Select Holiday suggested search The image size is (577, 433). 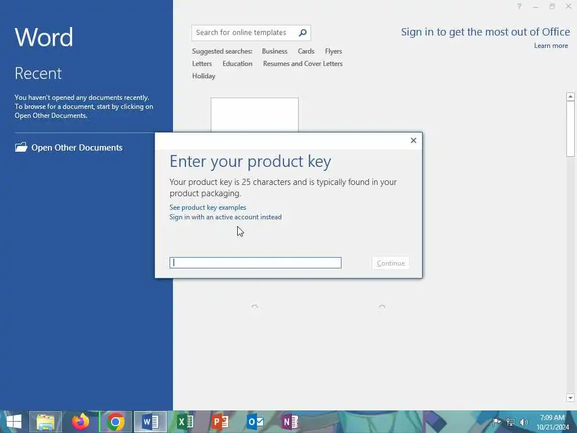[203, 76]
